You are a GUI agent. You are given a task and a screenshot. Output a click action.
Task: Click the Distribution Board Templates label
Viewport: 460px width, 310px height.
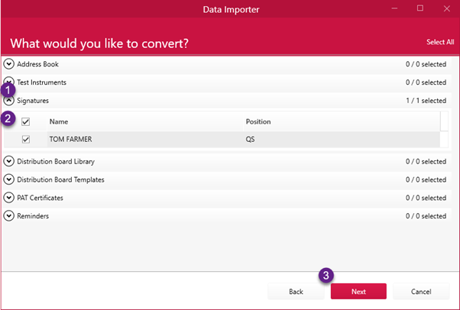pos(60,179)
